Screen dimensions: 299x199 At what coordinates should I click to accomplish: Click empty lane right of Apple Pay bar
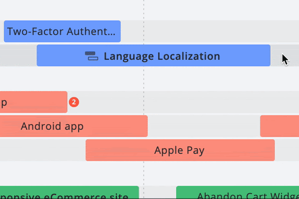(287, 150)
